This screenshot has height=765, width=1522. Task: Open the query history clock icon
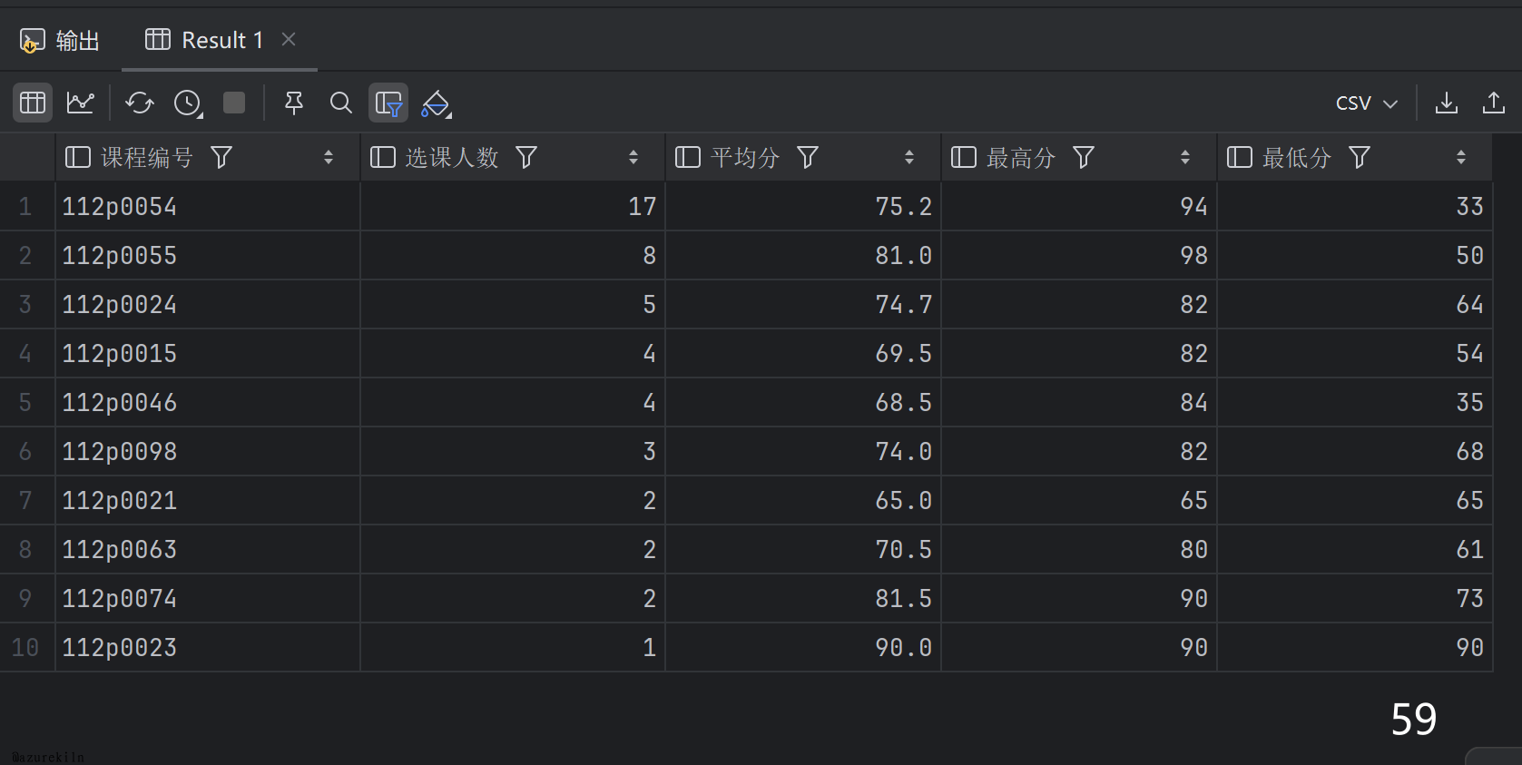[x=188, y=103]
